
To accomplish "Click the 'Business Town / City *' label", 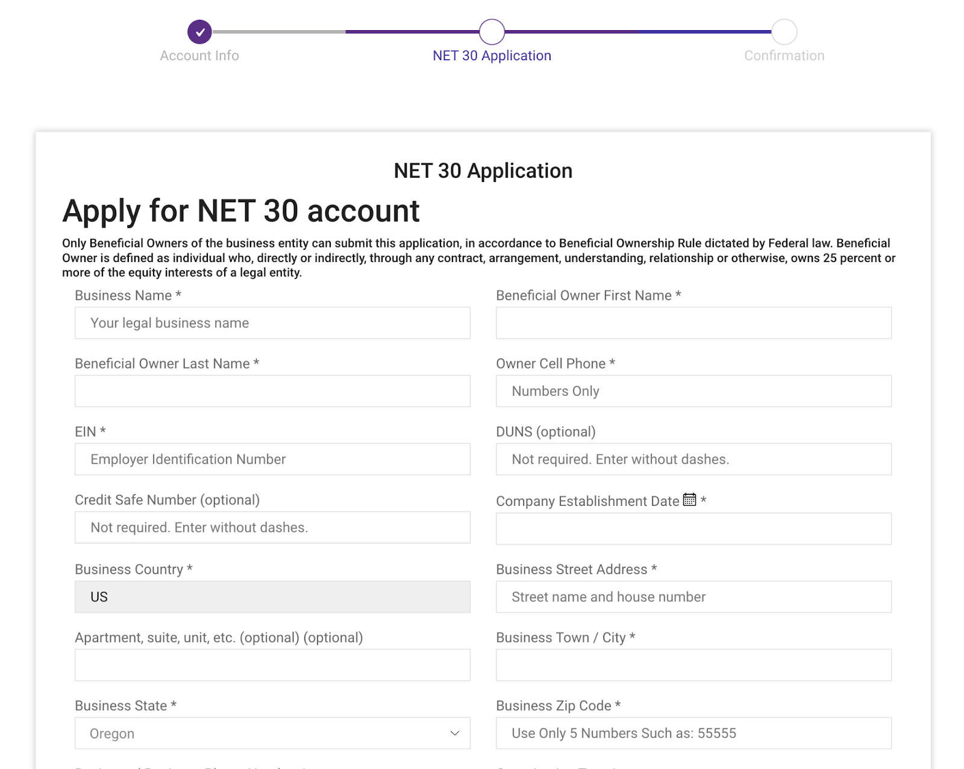I will click(x=566, y=637).
